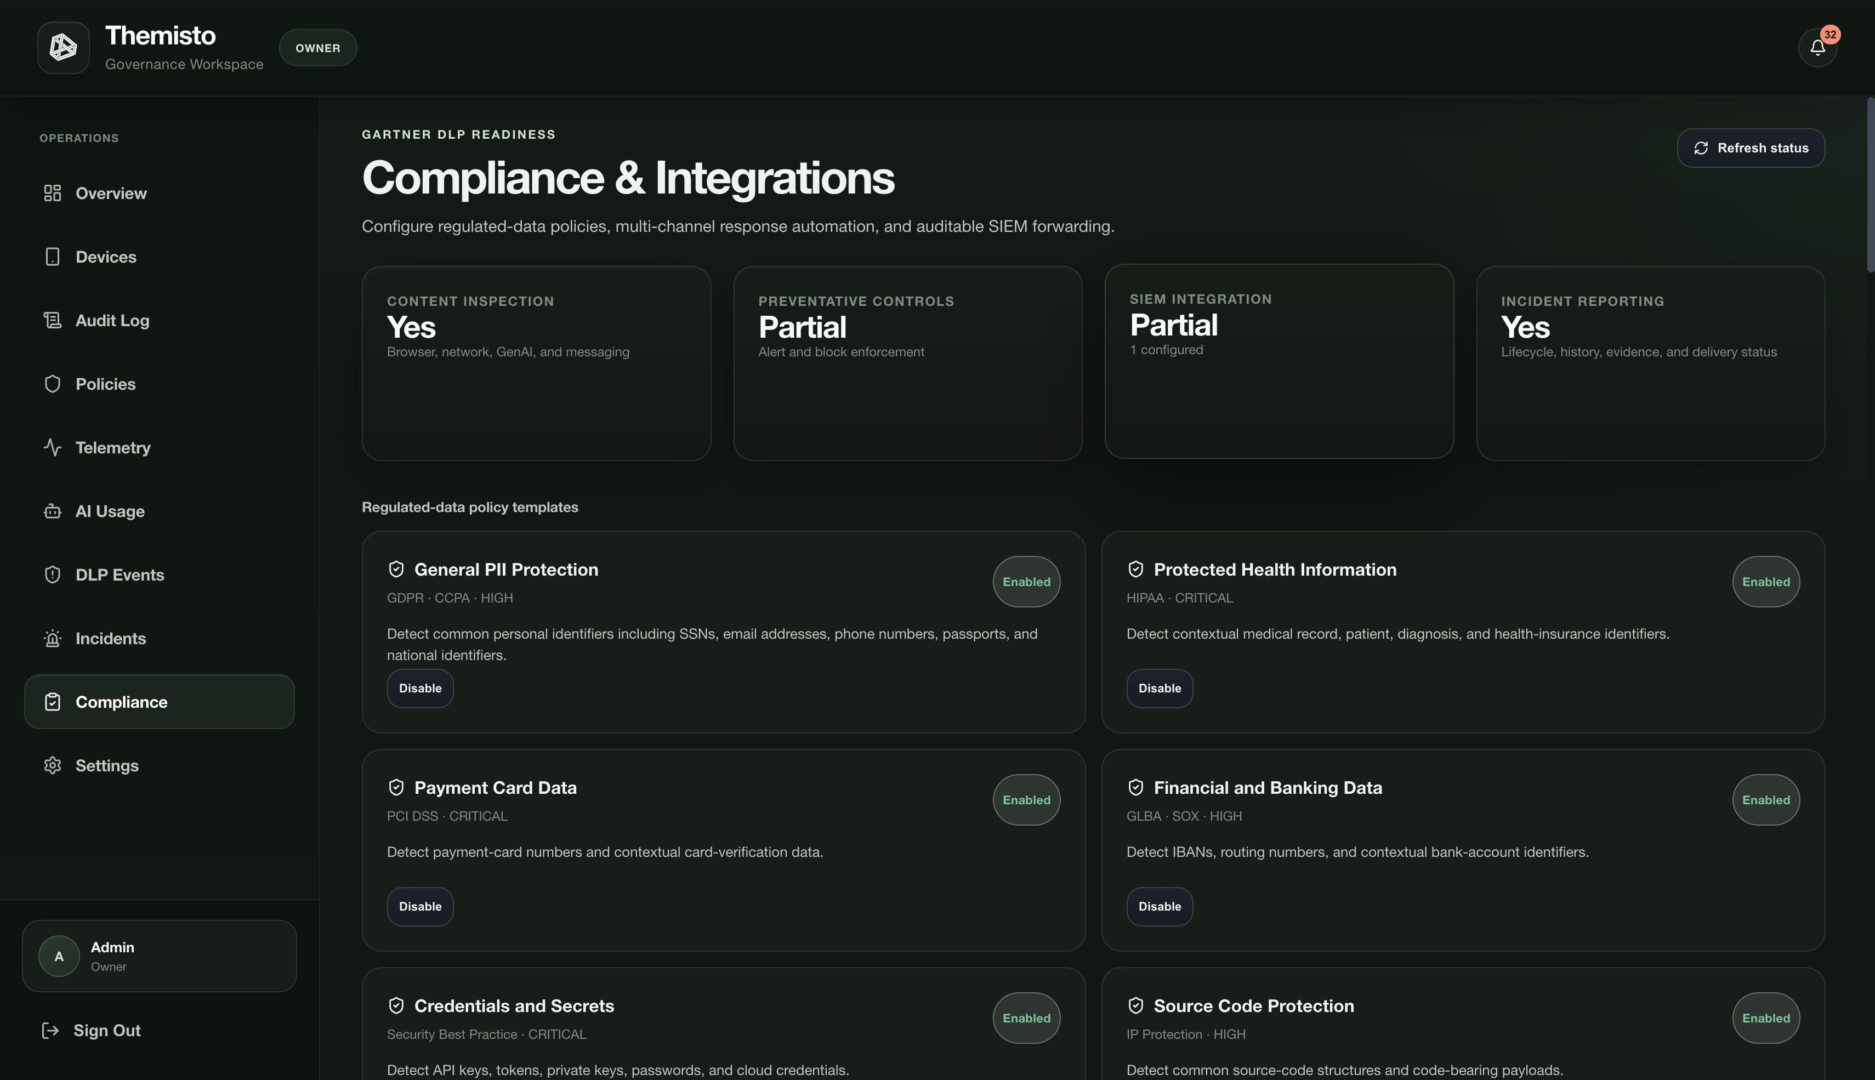Open the Overview page
This screenshot has width=1875, height=1080.
click(x=160, y=194)
